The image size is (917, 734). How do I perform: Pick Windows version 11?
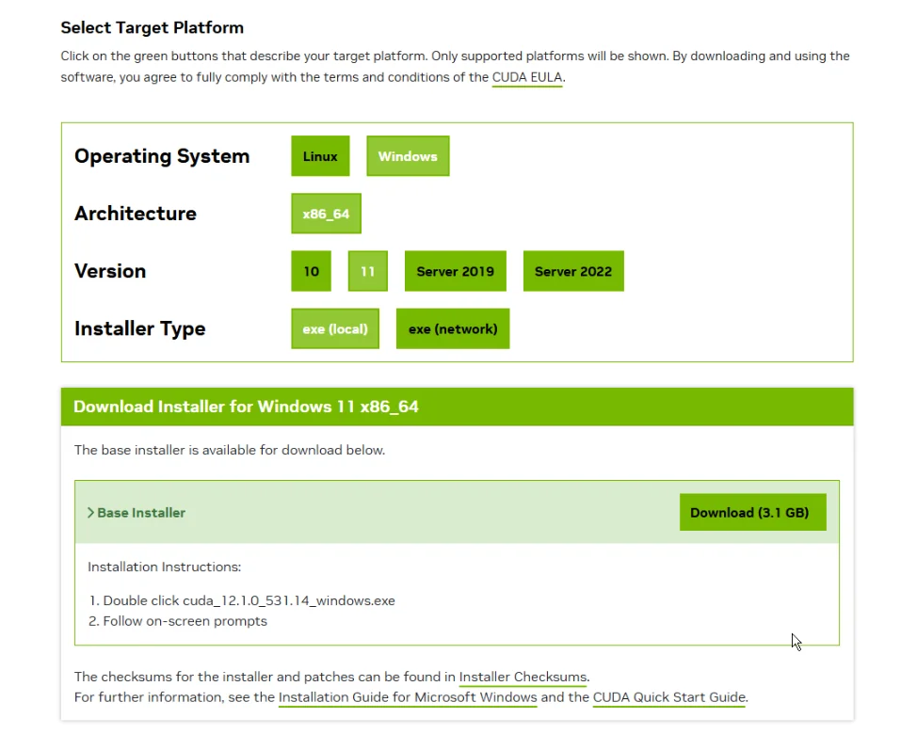(x=367, y=271)
